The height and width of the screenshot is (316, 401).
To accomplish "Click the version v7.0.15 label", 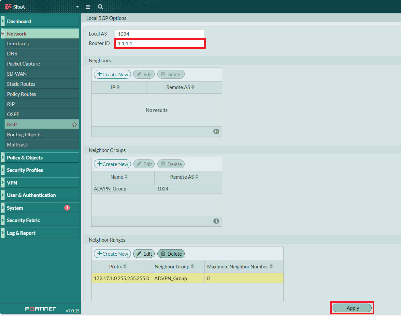I will point(73,311).
